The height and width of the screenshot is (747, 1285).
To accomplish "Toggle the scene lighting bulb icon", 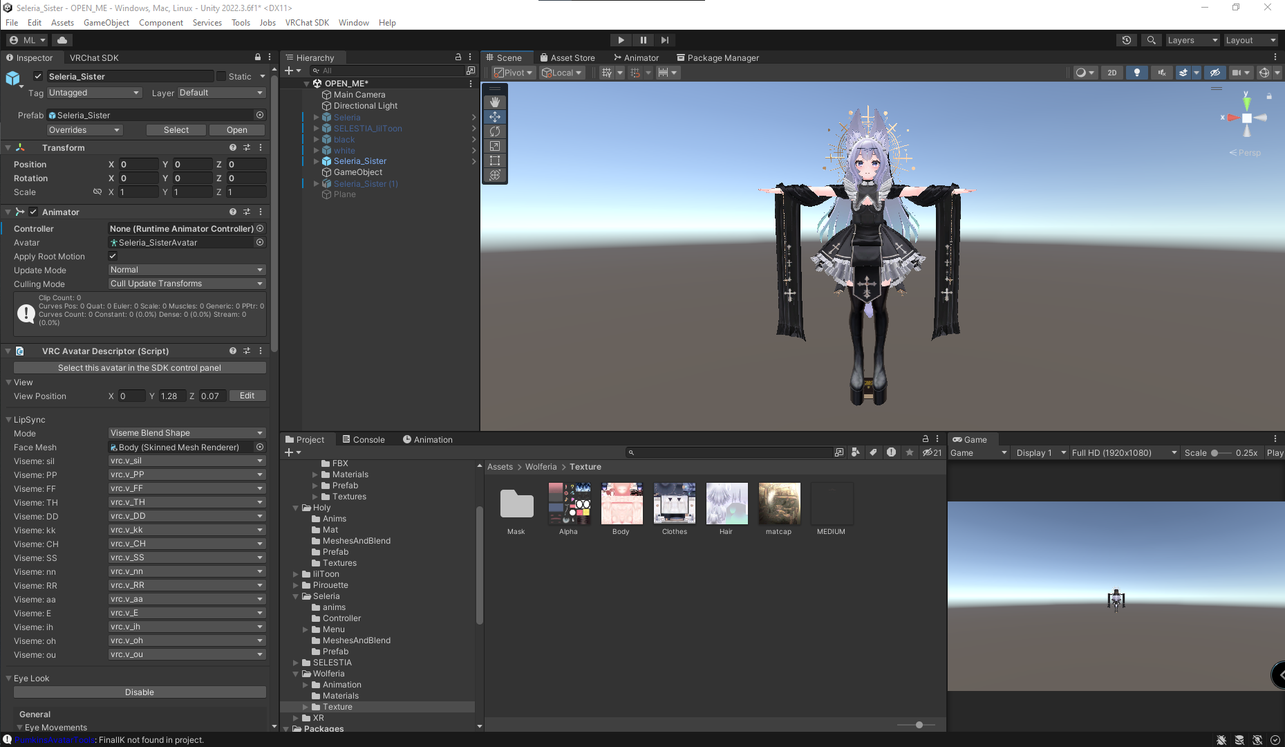I will (x=1136, y=73).
